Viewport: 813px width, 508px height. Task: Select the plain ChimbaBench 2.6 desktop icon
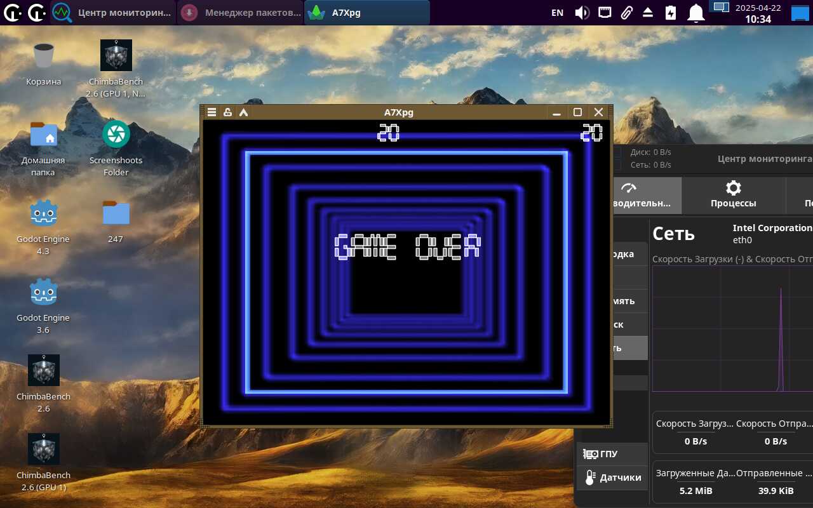tap(43, 384)
